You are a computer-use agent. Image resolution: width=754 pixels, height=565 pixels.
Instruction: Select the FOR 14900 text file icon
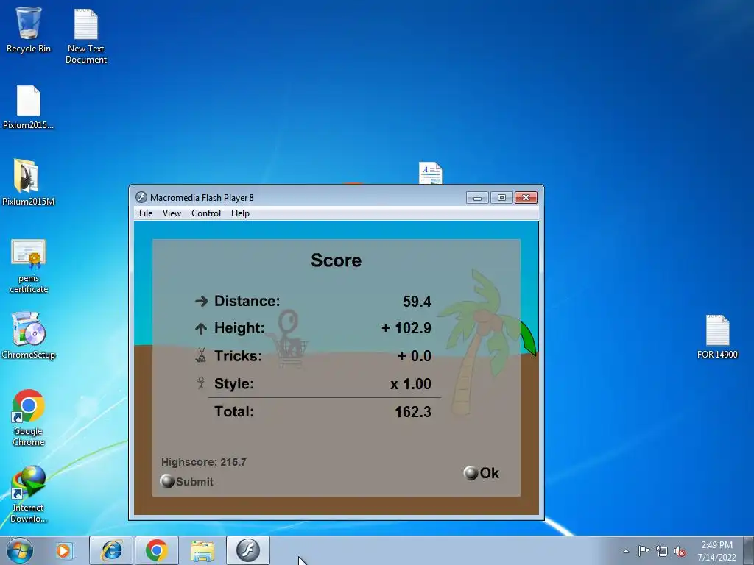pyautogui.click(x=717, y=336)
